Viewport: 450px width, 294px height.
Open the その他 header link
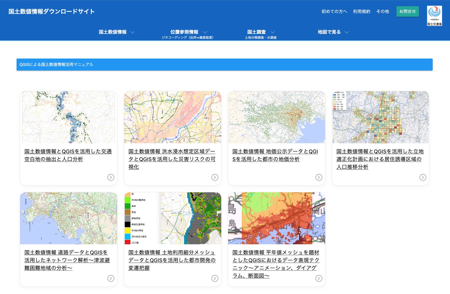pyautogui.click(x=382, y=12)
